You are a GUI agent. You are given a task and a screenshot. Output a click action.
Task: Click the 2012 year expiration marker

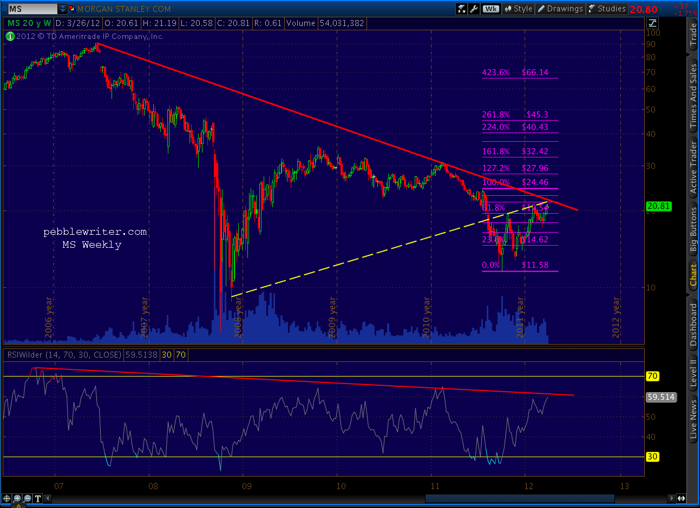616,318
